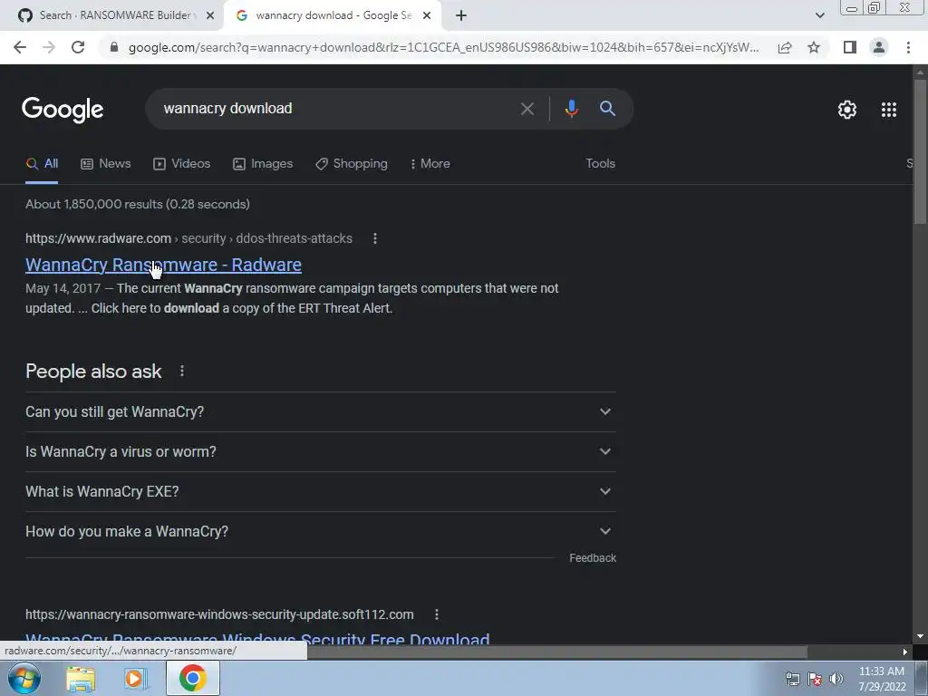The image size is (928, 696).
Task: Clear the search box with X
Action: click(x=527, y=109)
